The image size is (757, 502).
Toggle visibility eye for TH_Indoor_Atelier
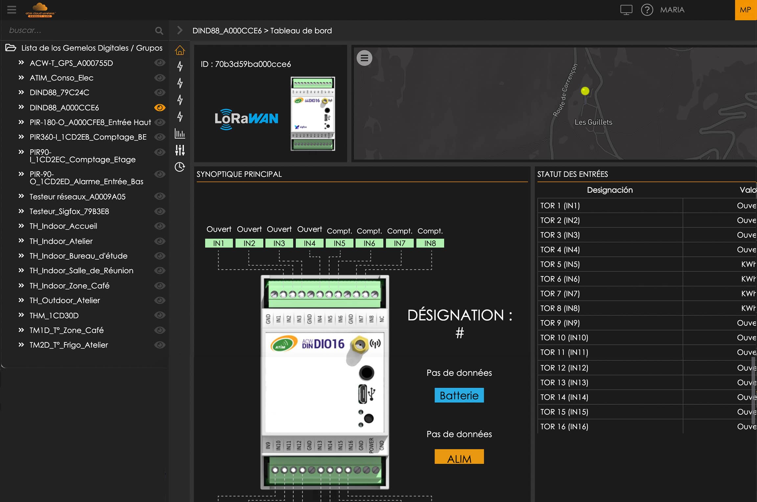coord(160,241)
